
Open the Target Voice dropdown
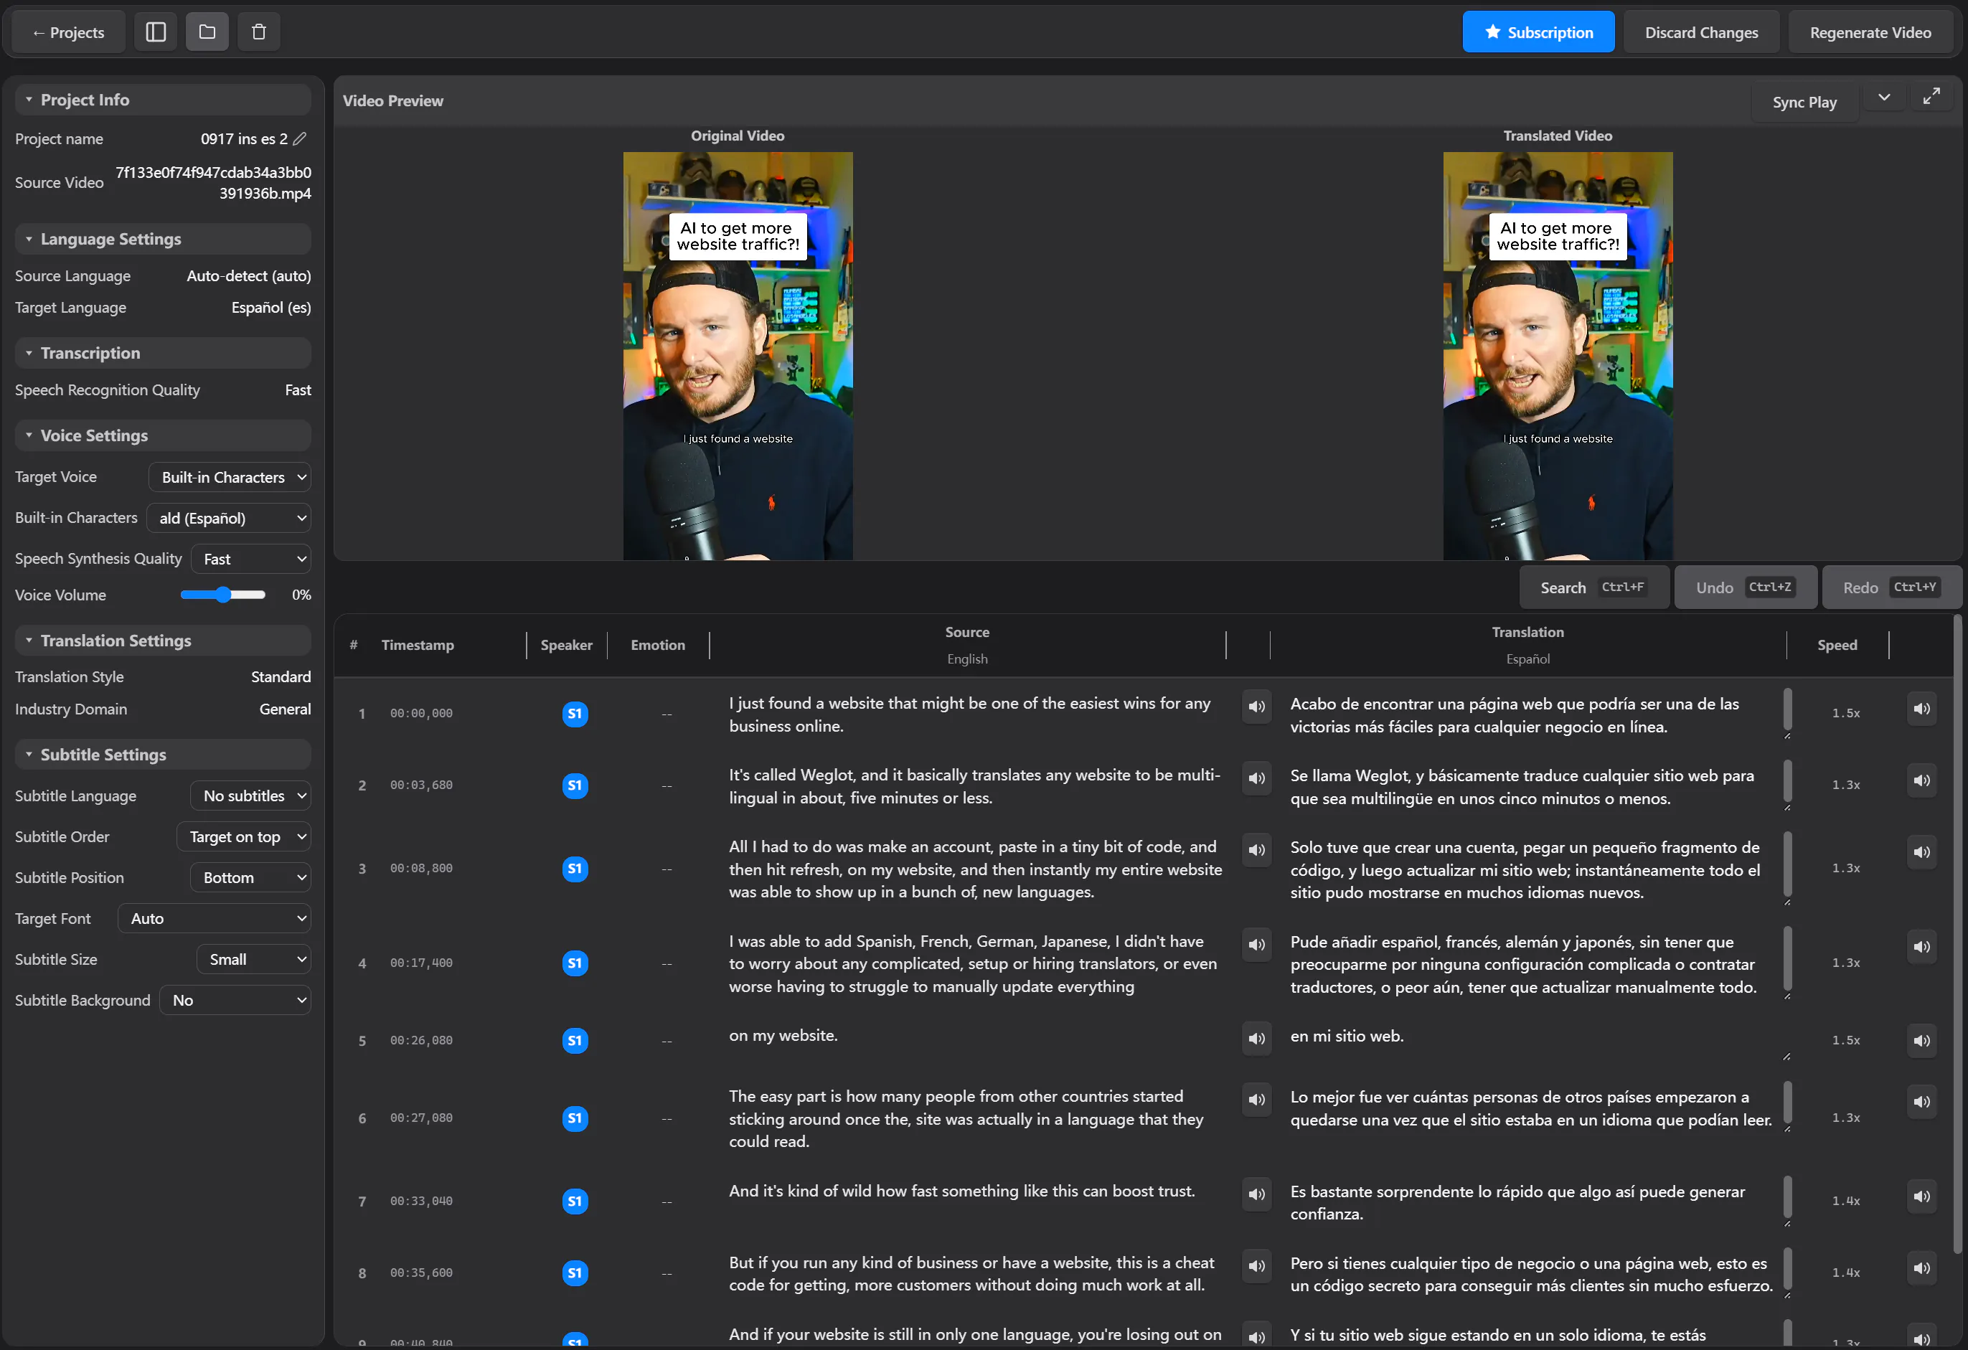[230, 477]
